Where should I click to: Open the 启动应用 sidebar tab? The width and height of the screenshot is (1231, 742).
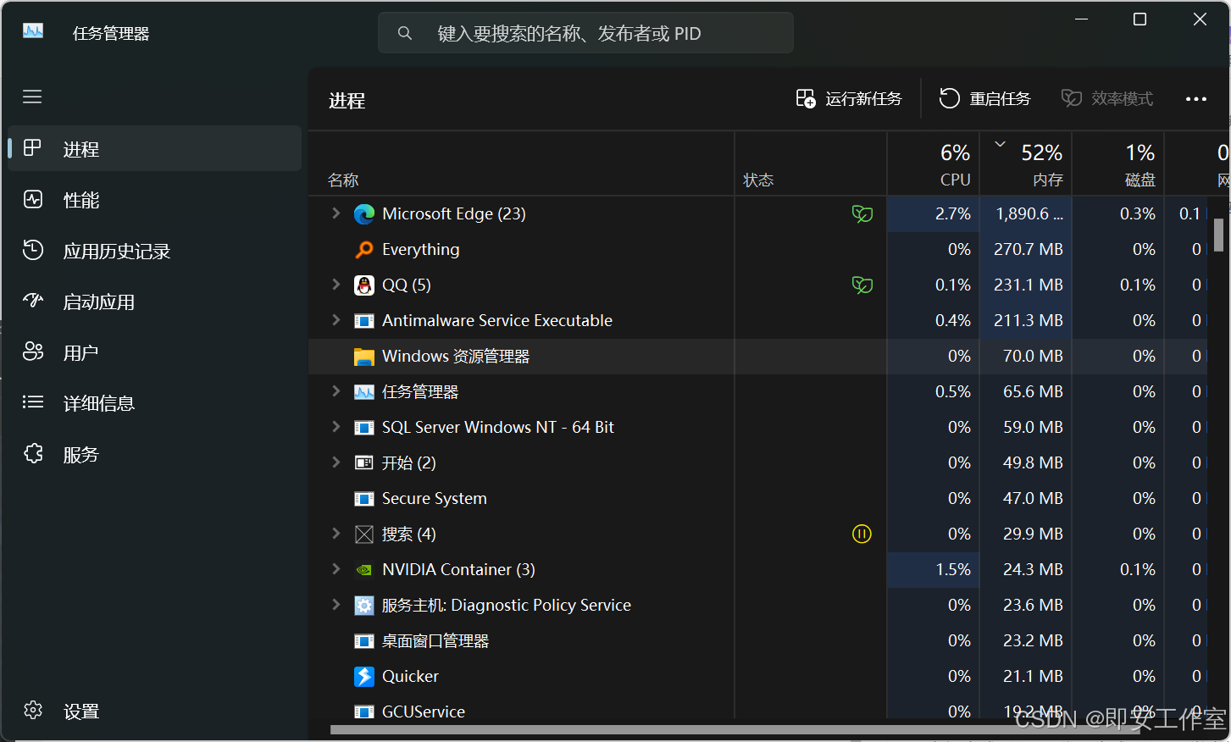154,302
